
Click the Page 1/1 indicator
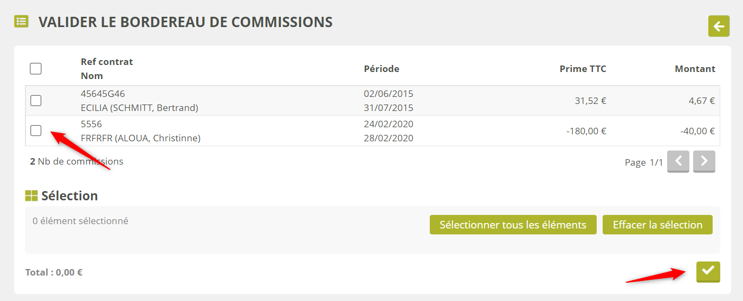[643, 162]
